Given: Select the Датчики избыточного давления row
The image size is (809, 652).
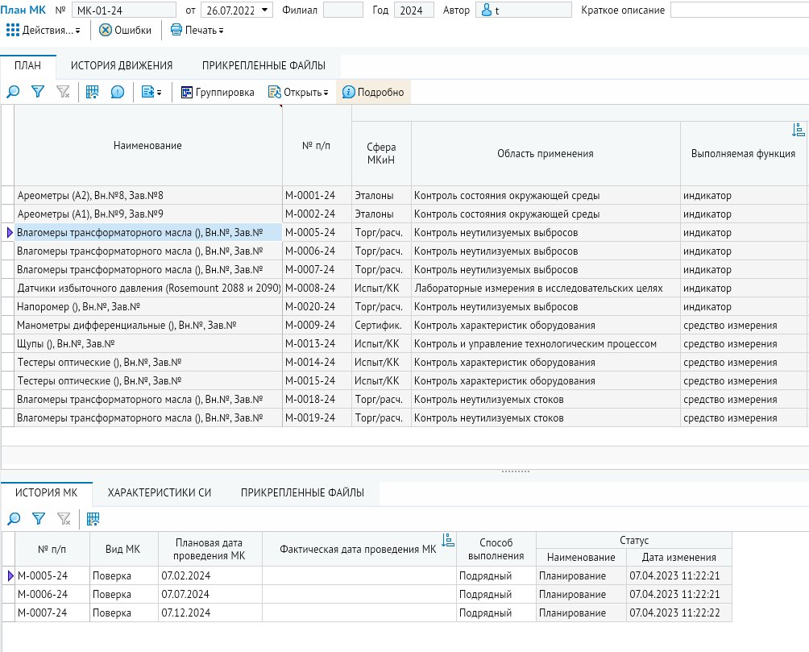Looking at the screenshot, I should click(148, 288).
